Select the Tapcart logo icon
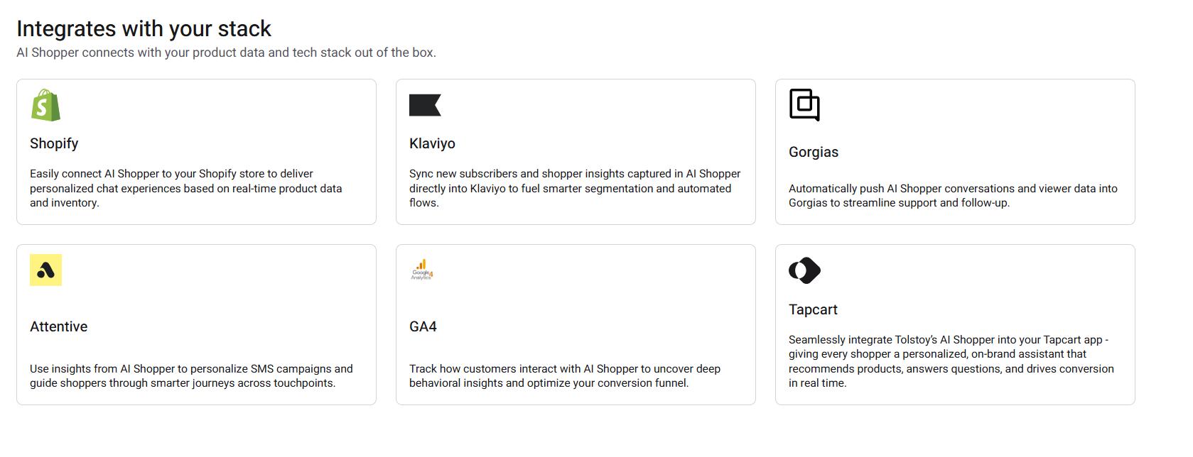Image resolution: width=1193 pixels, height=457 pixels. click(804, 270)
